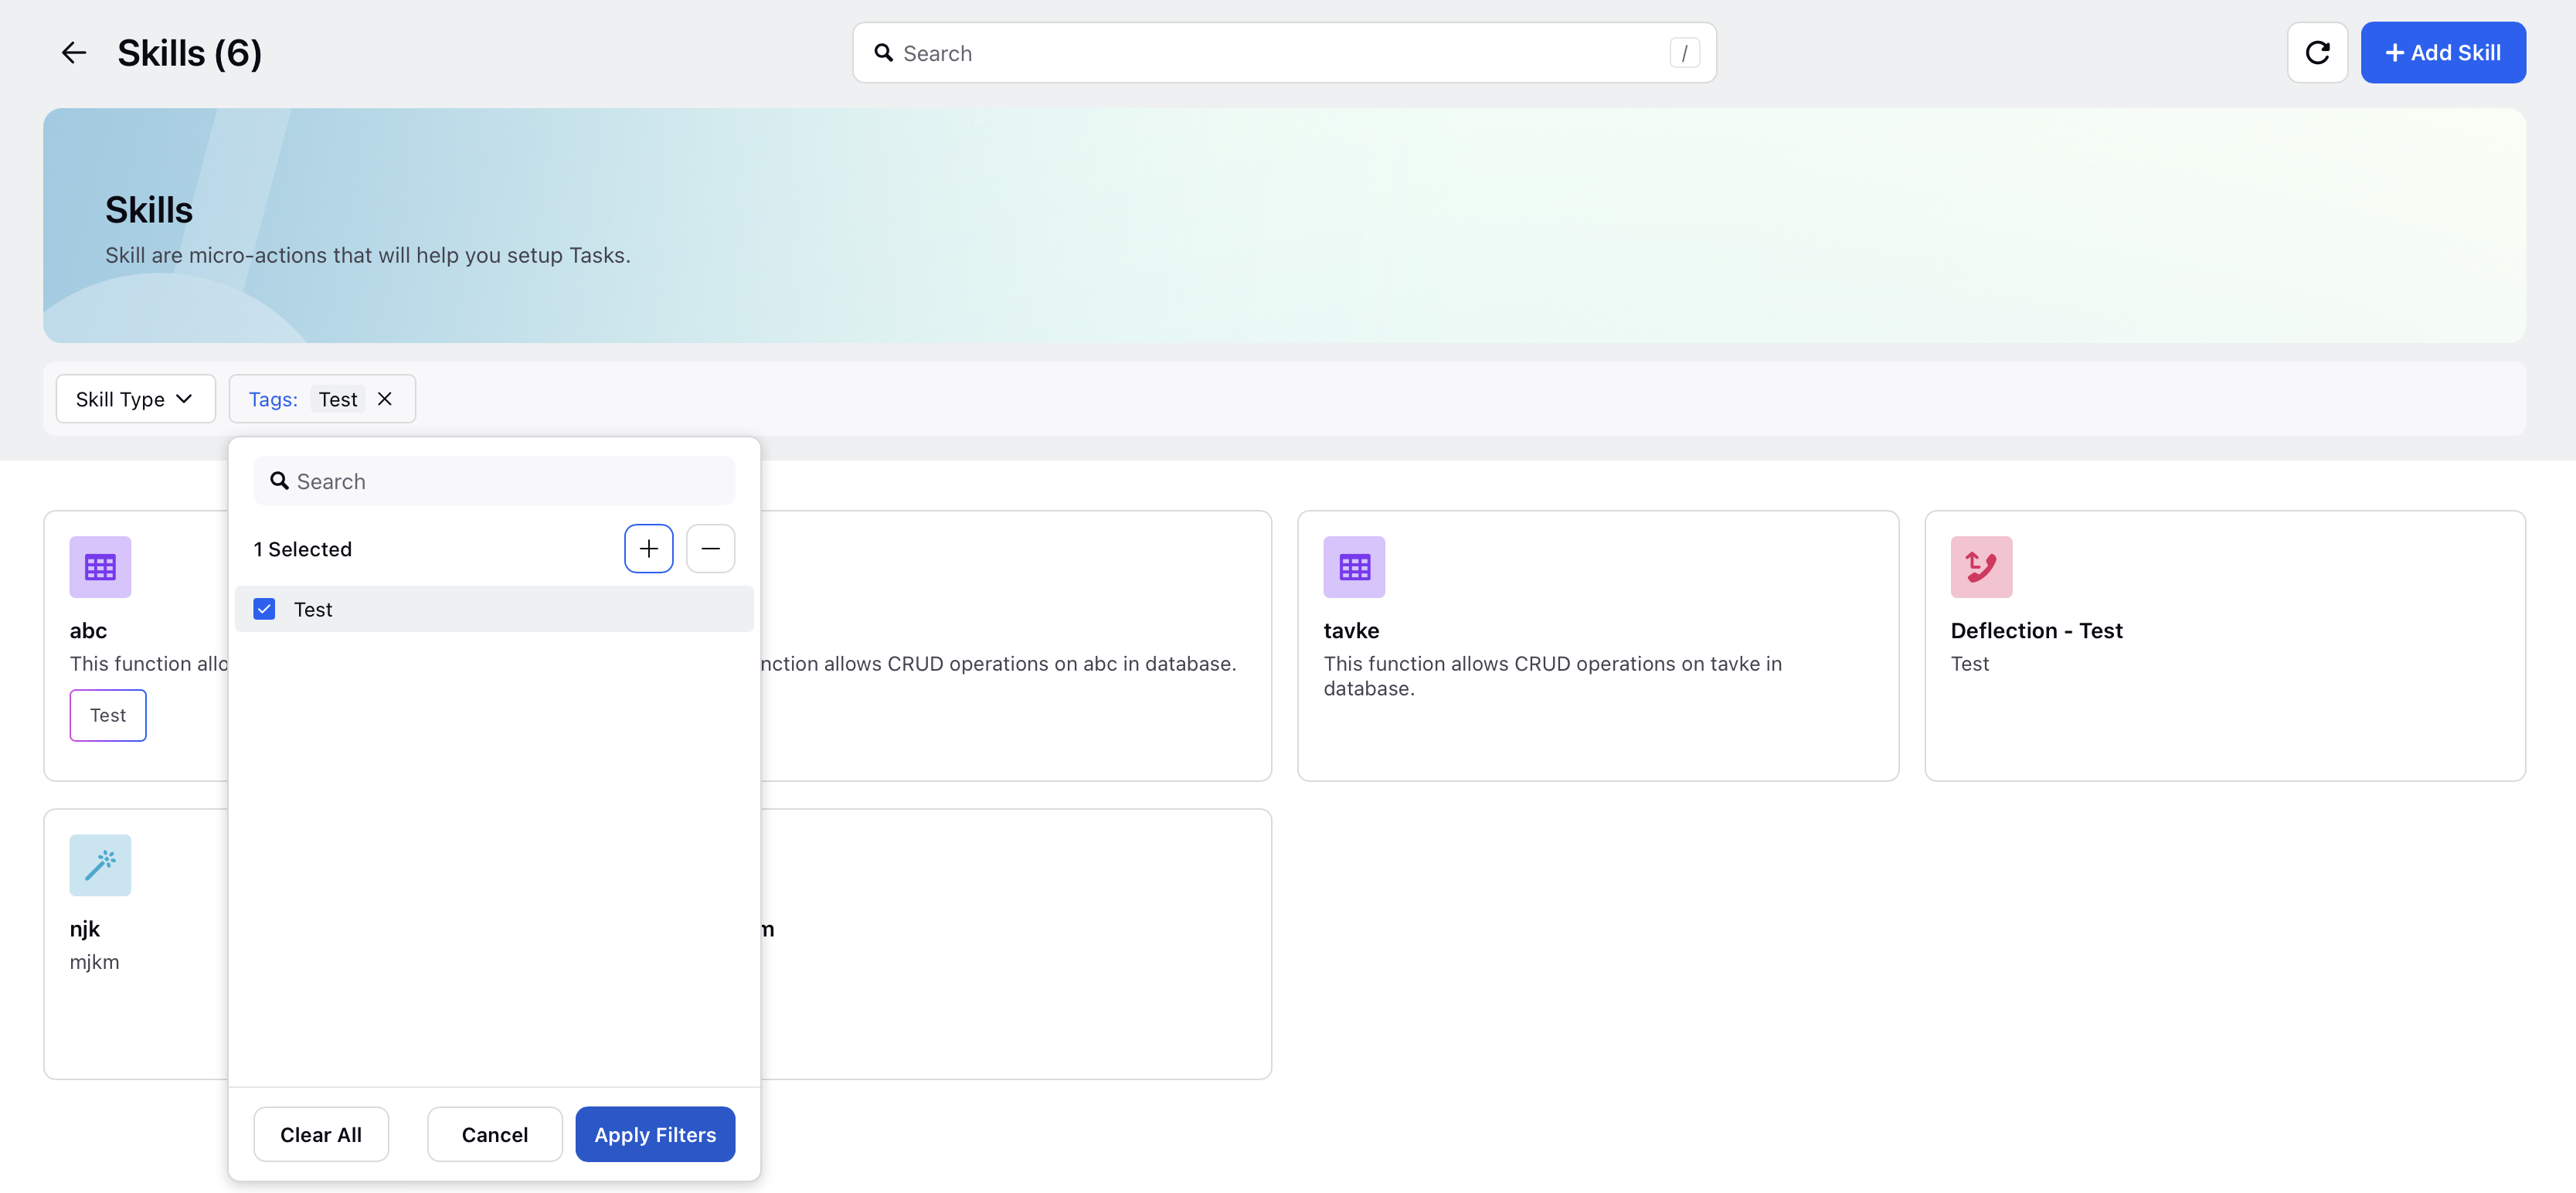2576x1193 pixels.
Task: Click the Test tag on abc card
Action: pyautogui.click(x=108, y=715)
